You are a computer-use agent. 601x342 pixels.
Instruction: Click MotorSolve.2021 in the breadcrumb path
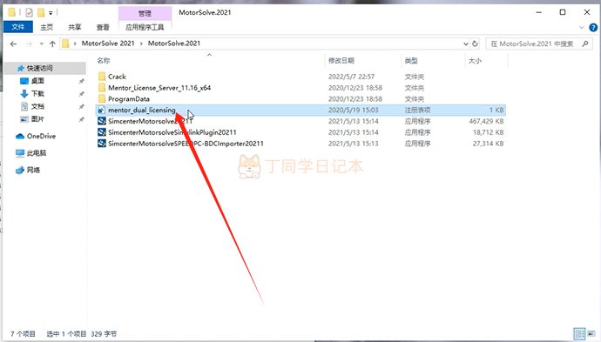pyautogui.click(x=174, y=44)
